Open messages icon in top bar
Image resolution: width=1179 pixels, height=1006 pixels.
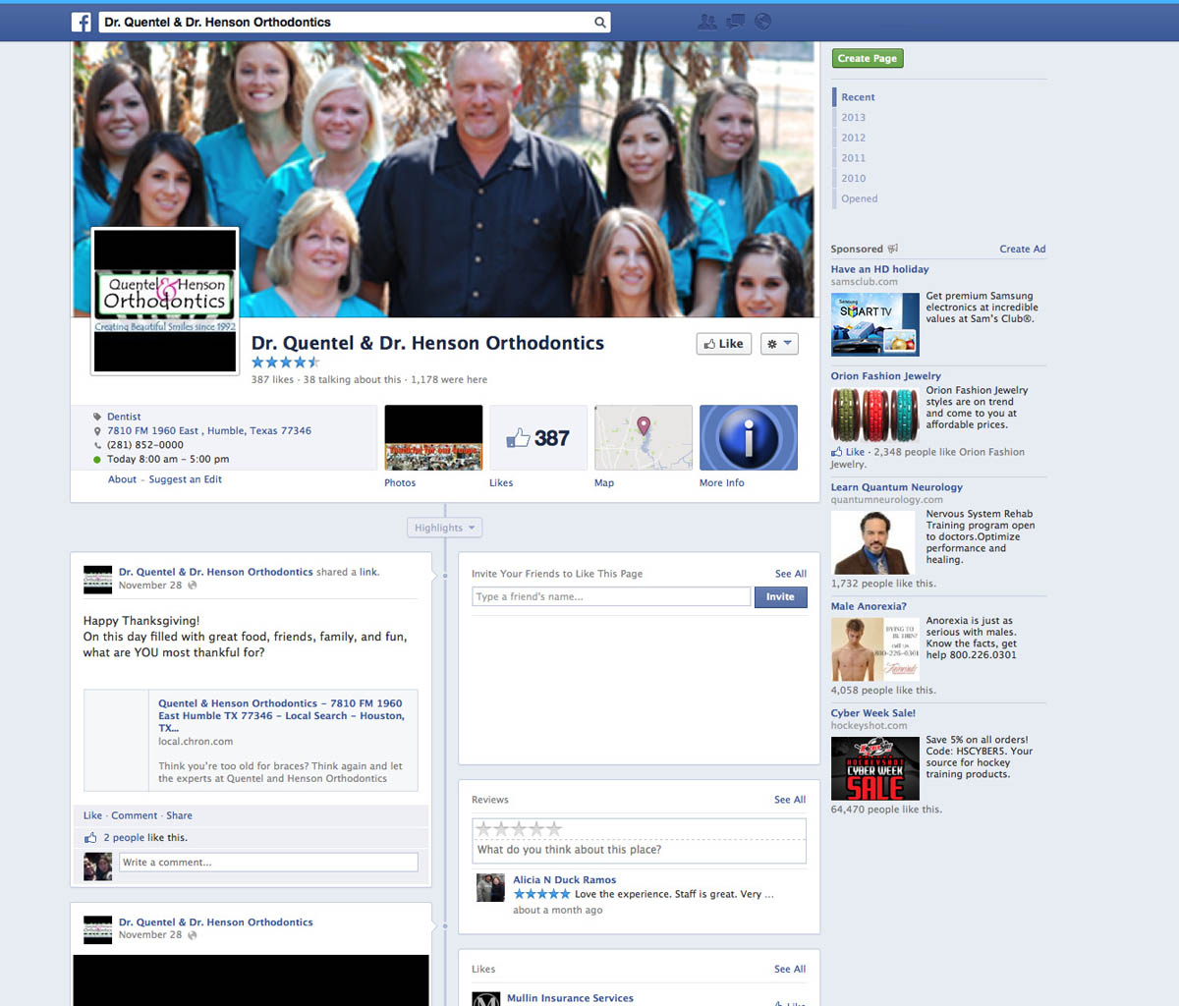735,22
